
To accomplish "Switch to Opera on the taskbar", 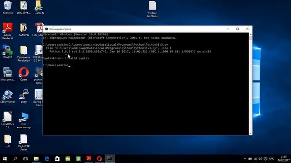I will click(99, 158).
